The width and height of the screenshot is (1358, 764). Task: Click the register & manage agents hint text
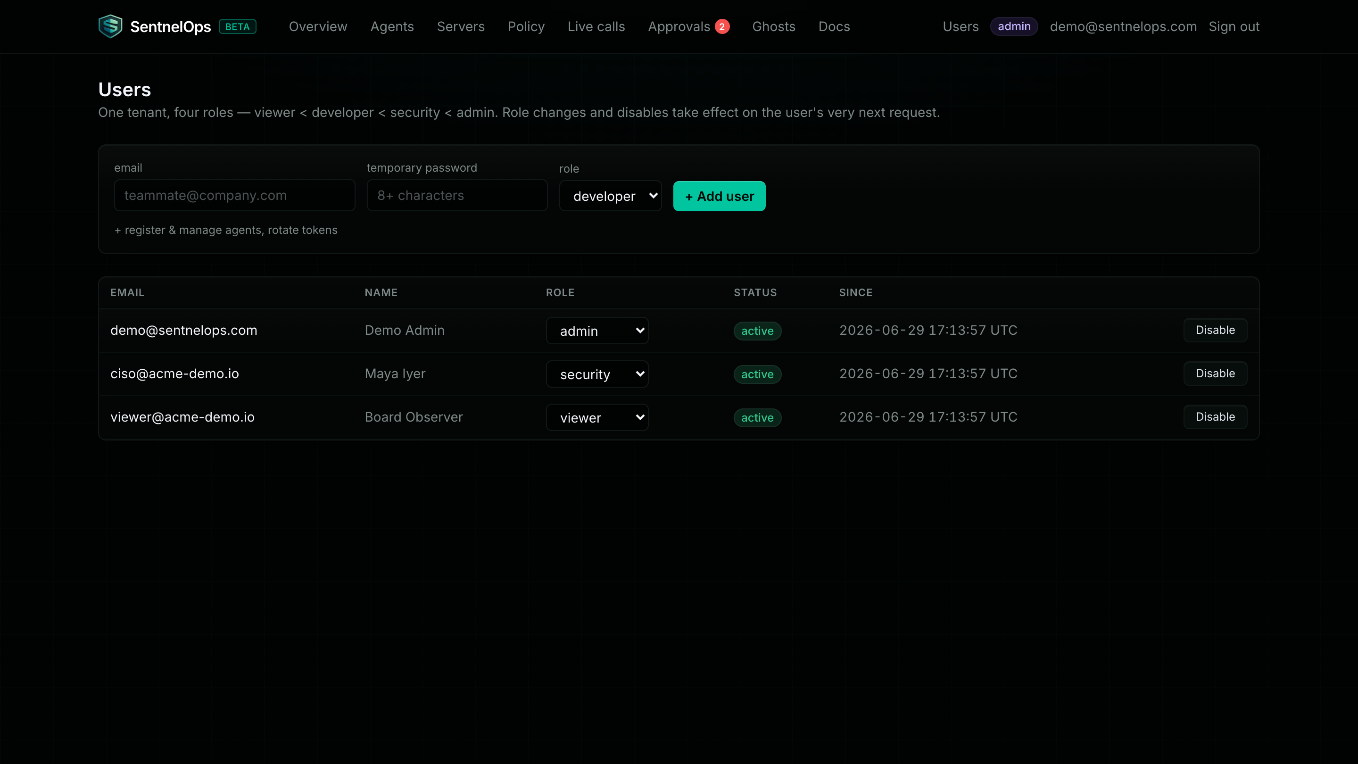(226, 230)
